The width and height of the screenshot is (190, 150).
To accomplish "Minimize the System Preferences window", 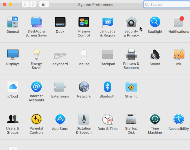I will (10, 4).
